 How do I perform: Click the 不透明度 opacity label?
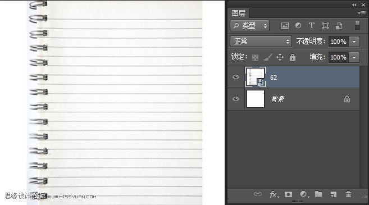(311, 42)
